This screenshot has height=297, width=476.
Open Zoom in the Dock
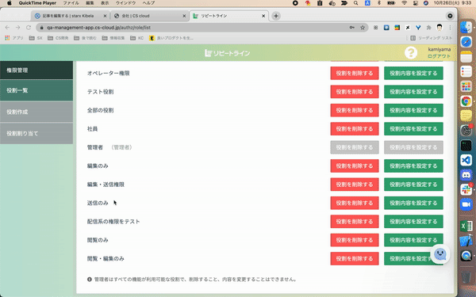(x=466, y=204)
